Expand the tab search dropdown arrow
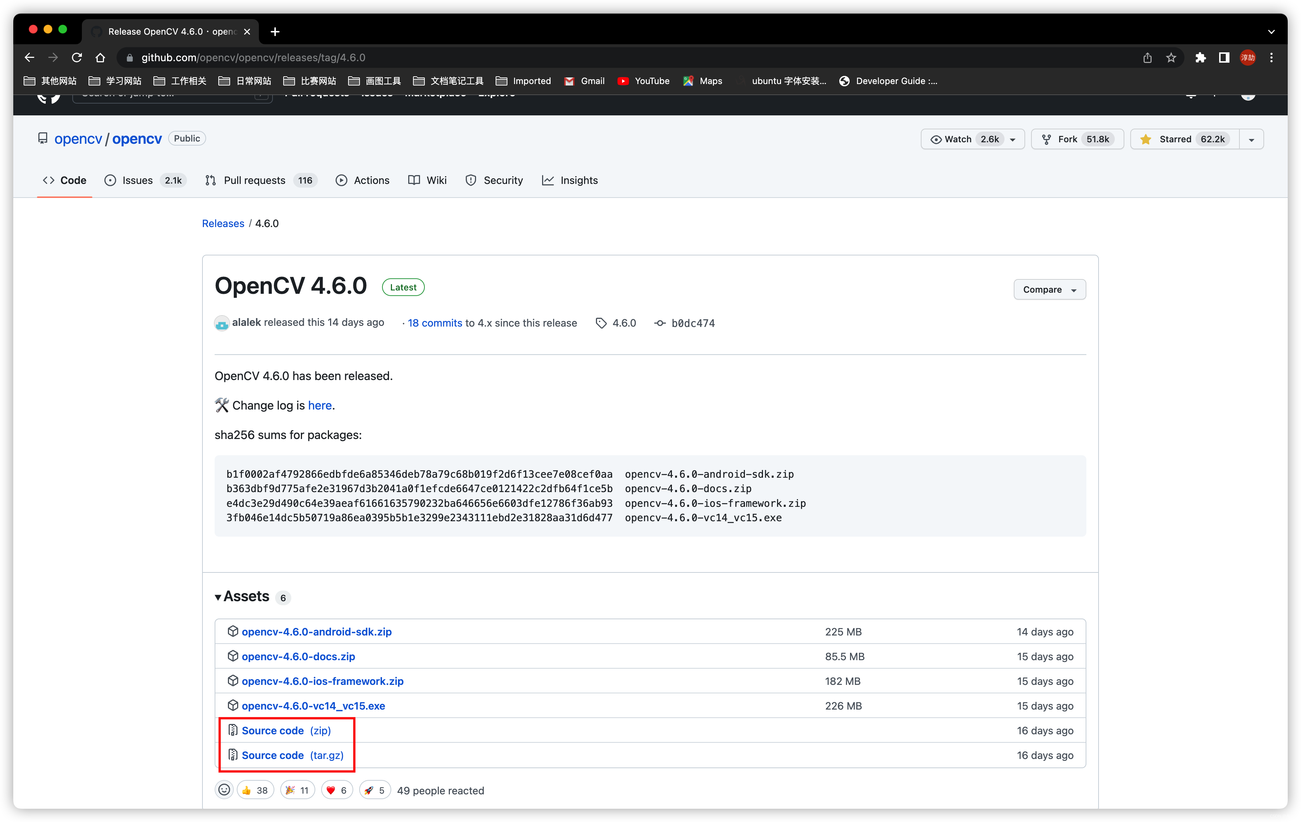 (x=1271, y=32)
